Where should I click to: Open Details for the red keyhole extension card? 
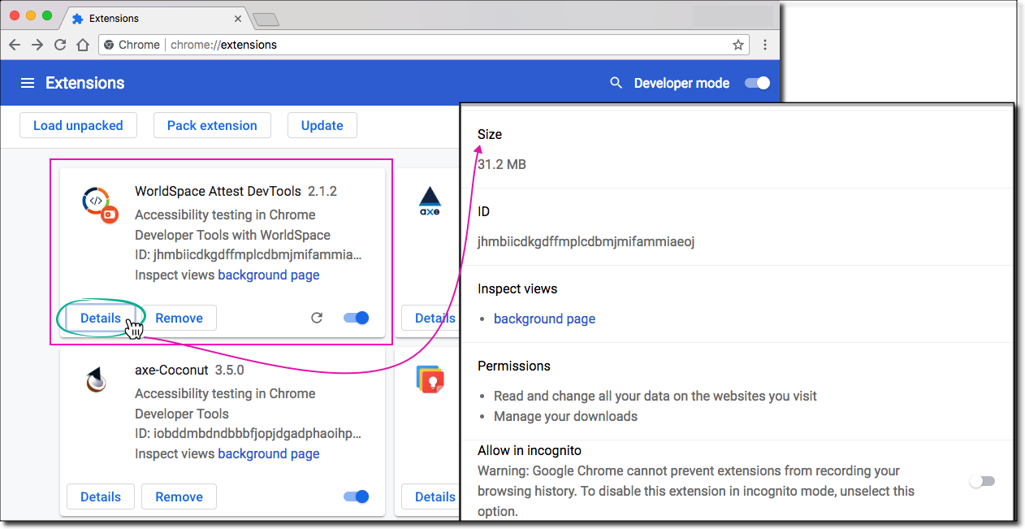[x=430, y=496]
